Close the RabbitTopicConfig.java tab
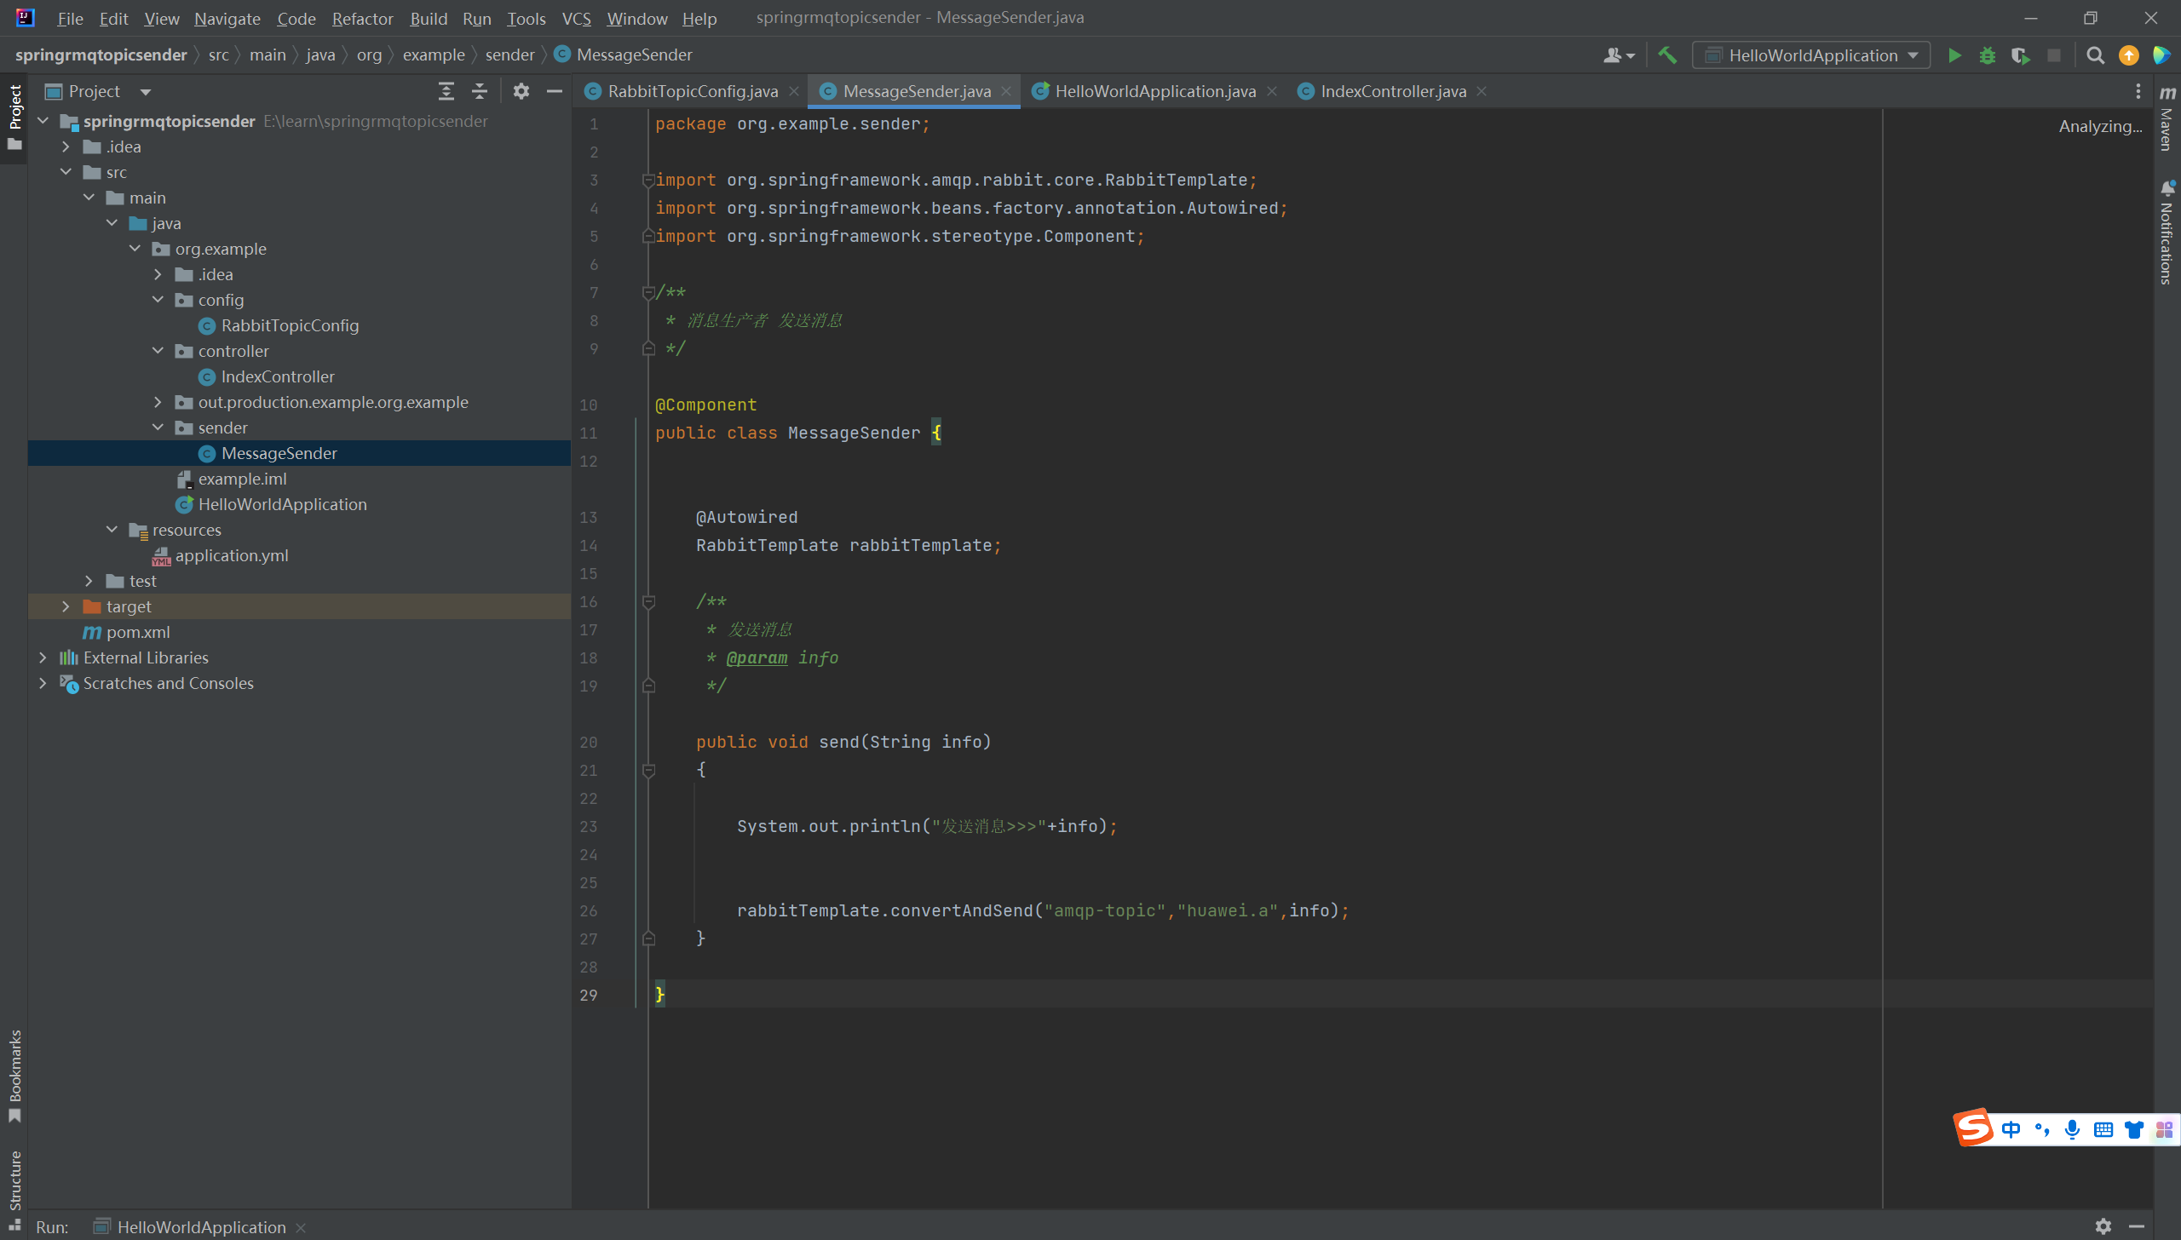 tap(794, 91)
